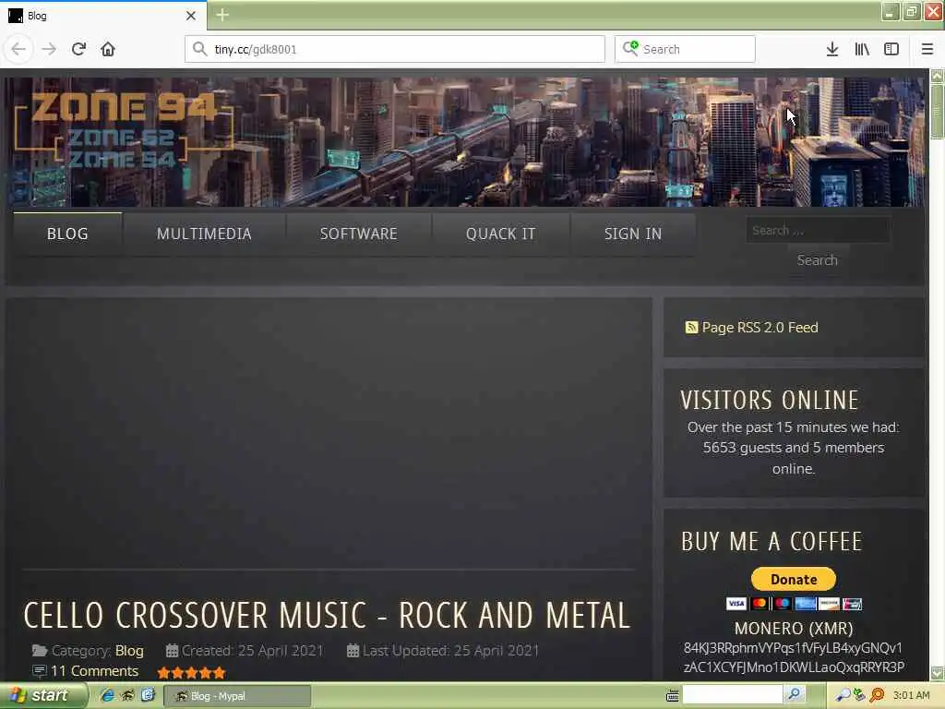
Task: Open the BLOG menu item
Action: 67,234
